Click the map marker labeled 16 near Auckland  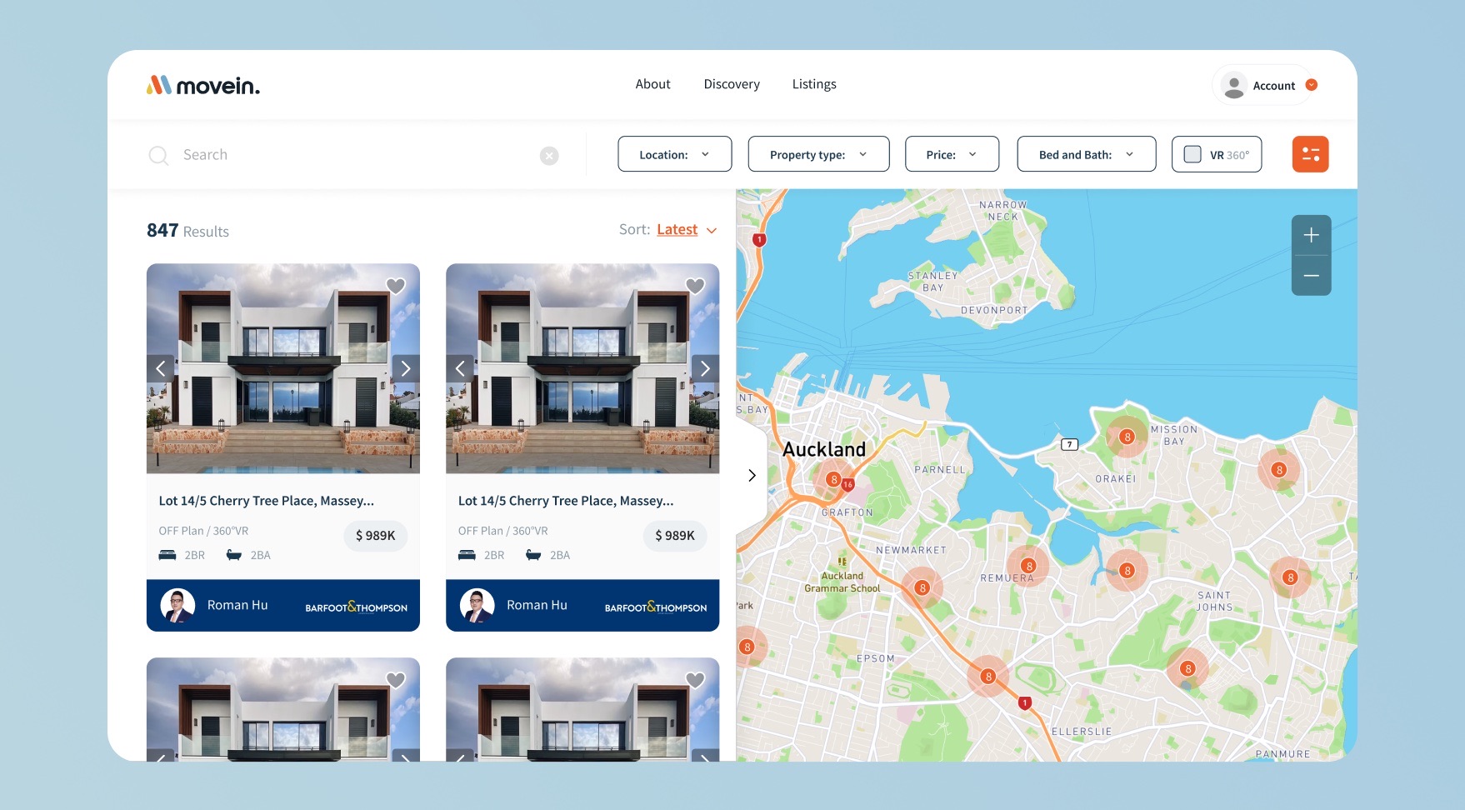click(847, 484)
